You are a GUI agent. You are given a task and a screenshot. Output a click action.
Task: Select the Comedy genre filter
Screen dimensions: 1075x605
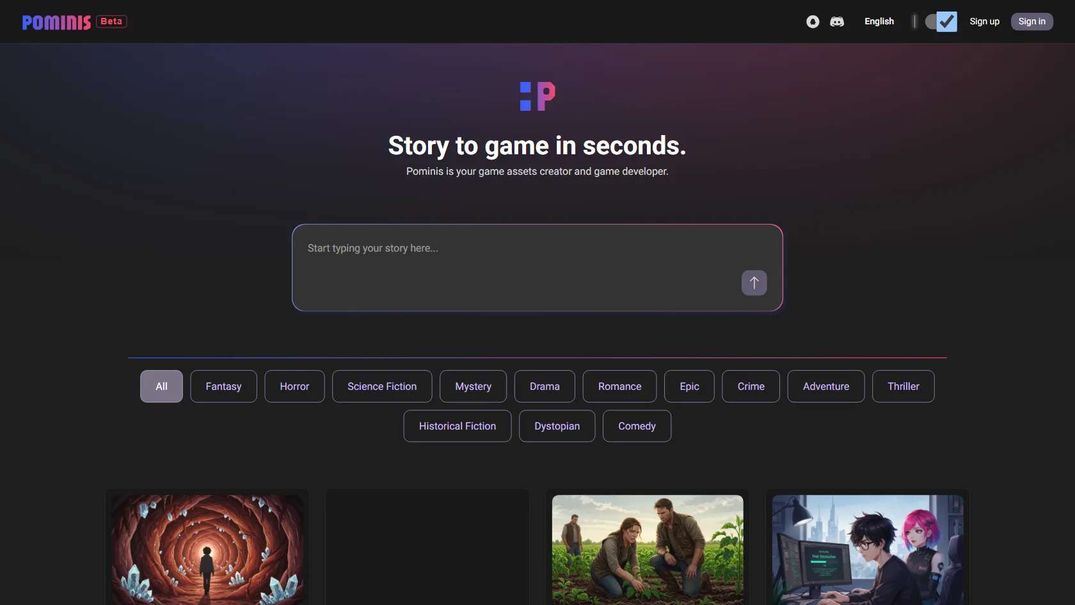pyautogui.click(x=637, y=426)
